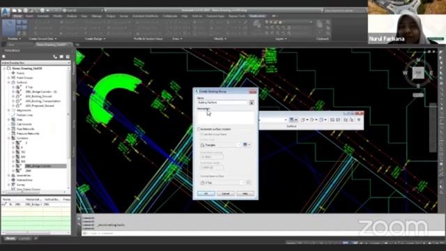Select the Pressure Networks tree item
Screen dimensions: 446x251
click(28, 133)
